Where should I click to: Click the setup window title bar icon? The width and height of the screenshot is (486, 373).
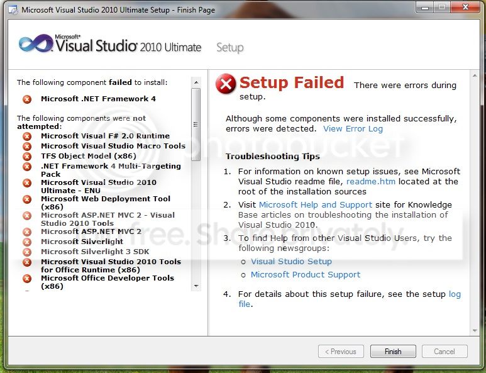(x=13, y=10)
